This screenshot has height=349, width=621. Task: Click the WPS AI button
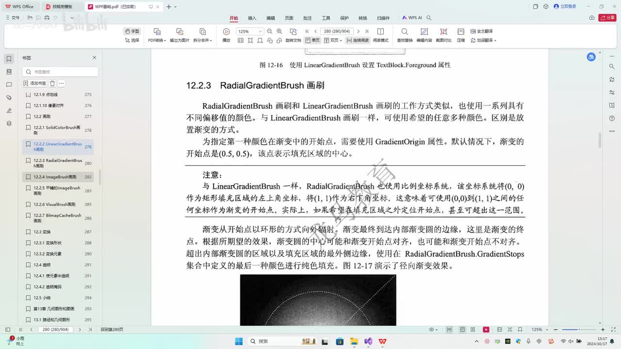point(412,18)
